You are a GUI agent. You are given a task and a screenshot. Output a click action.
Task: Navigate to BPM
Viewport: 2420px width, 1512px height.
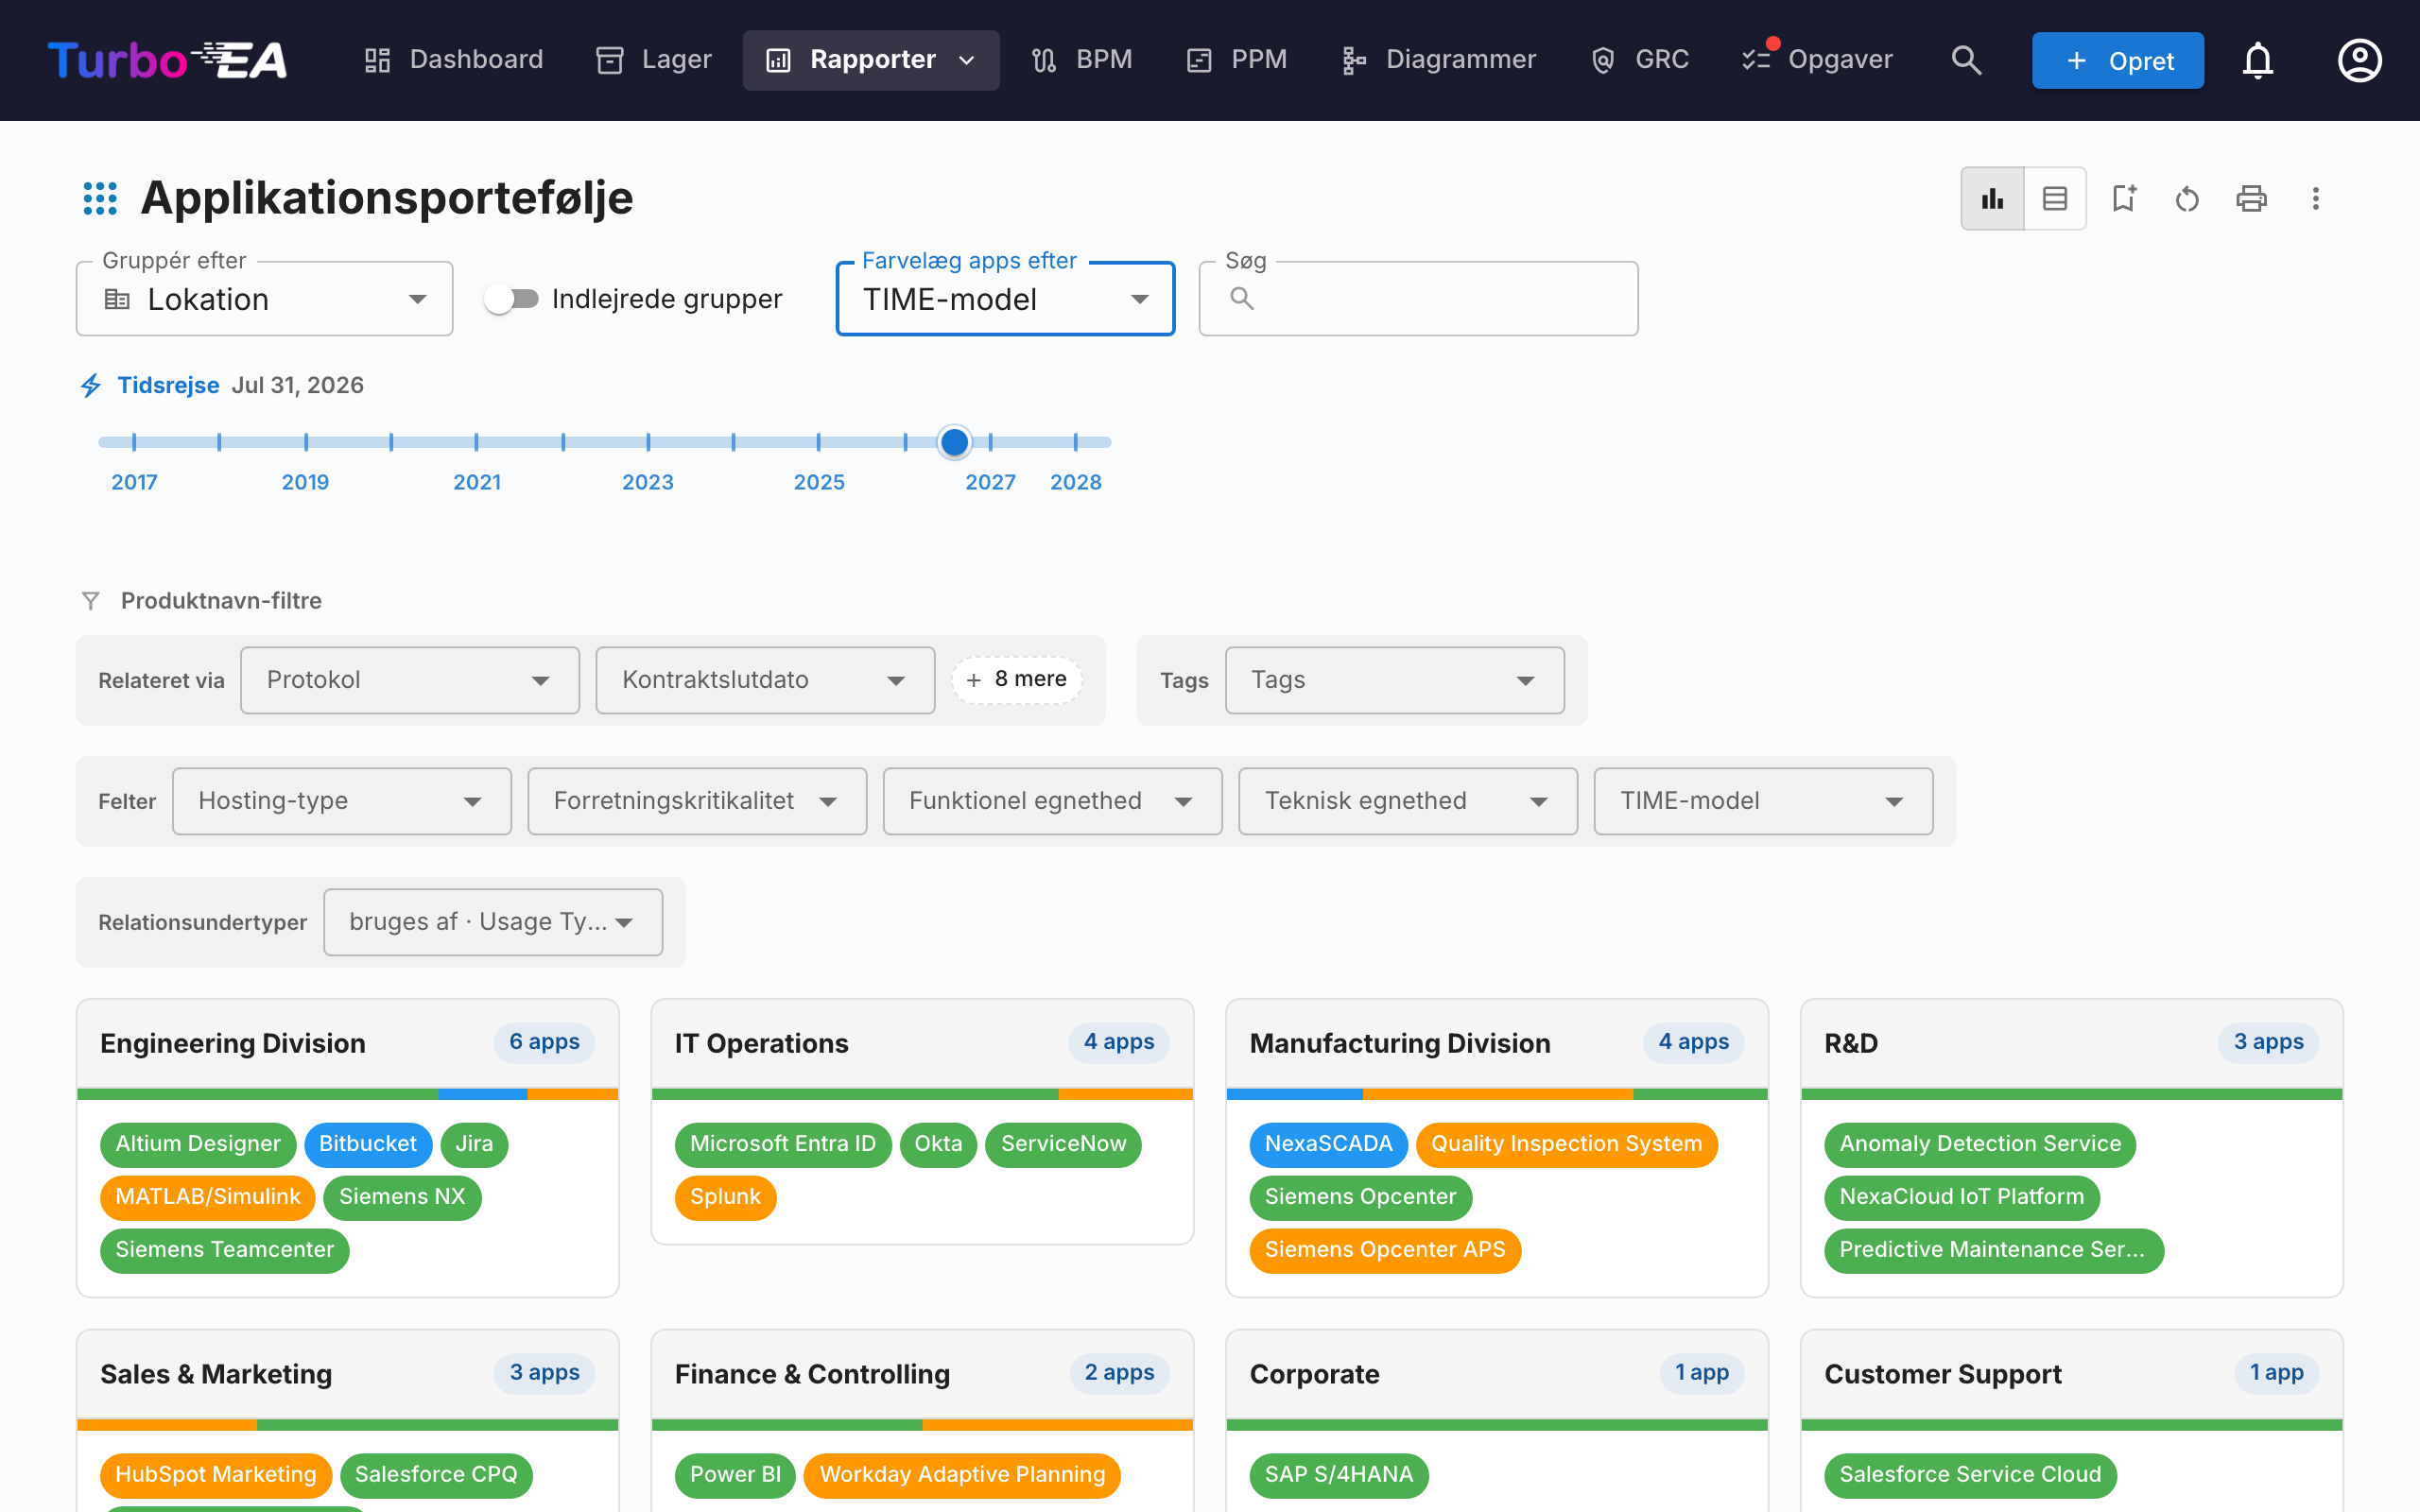tap(1082, 60)
